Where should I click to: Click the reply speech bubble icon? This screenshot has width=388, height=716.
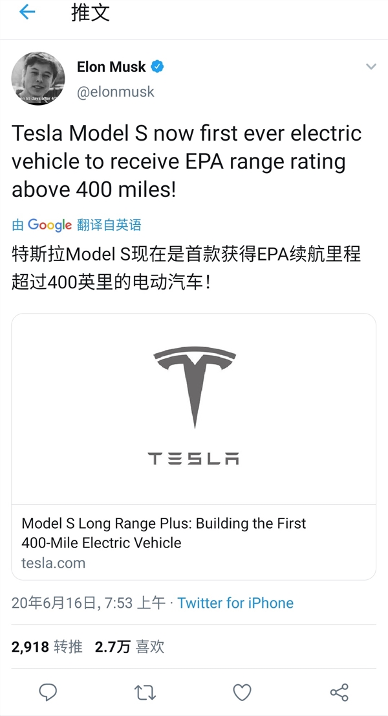(48, 692)
